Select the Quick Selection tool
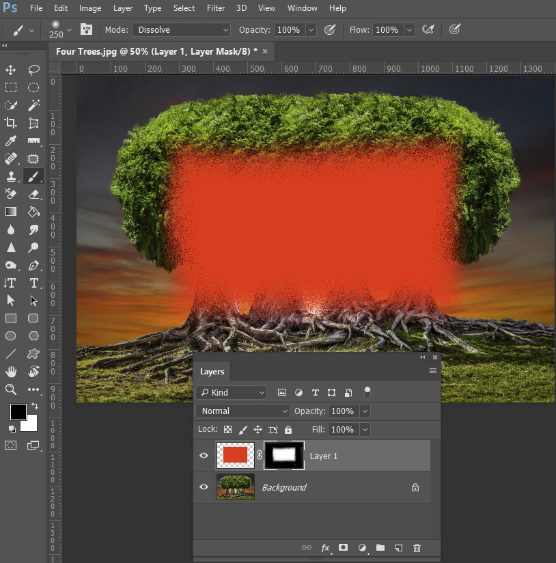Viewport: 556px width, 563px height. [11, 105]
